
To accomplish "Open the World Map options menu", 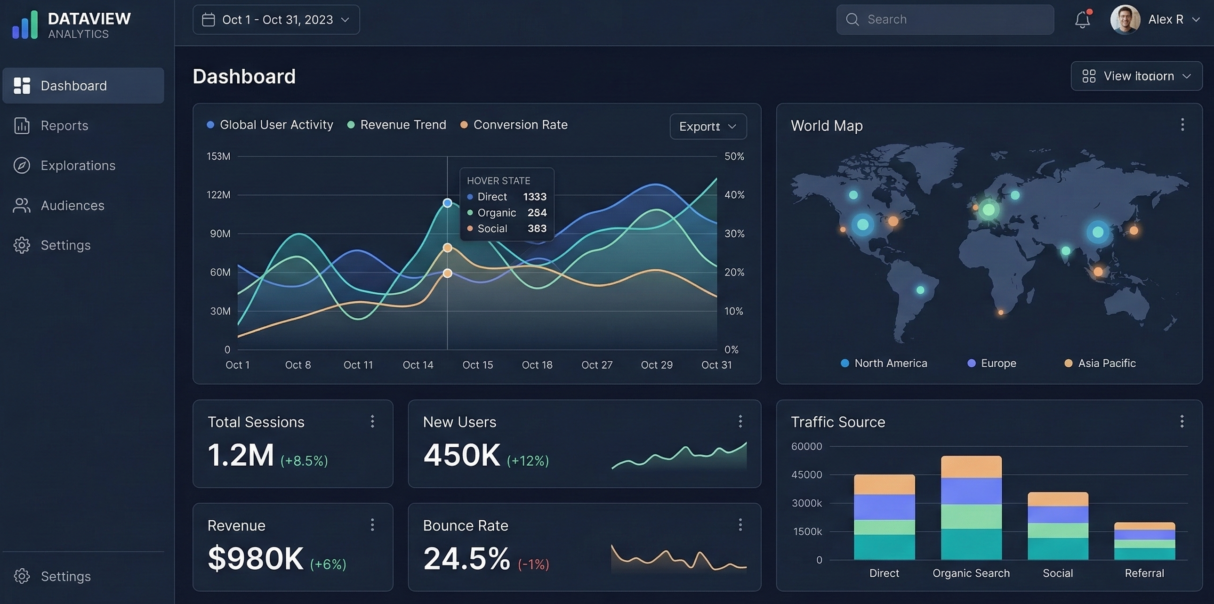I will (x=1182, y=125).
